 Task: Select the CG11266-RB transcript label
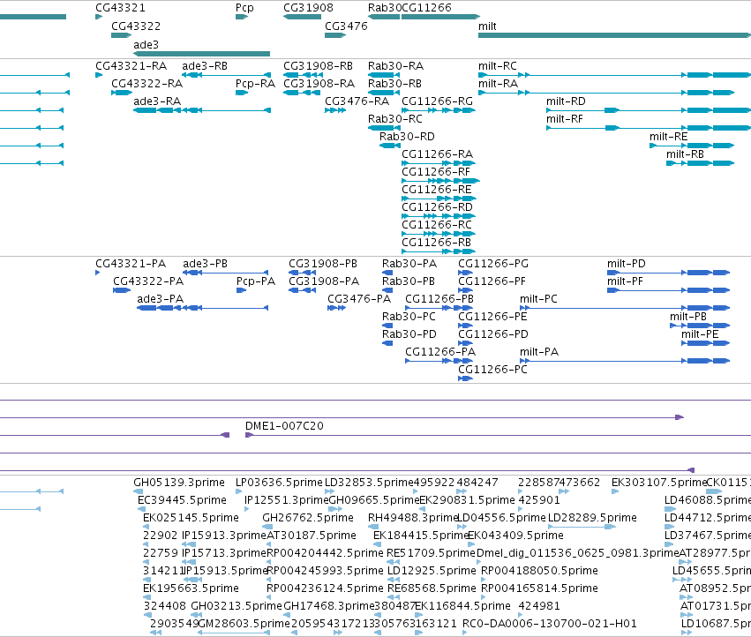(436, 243)
